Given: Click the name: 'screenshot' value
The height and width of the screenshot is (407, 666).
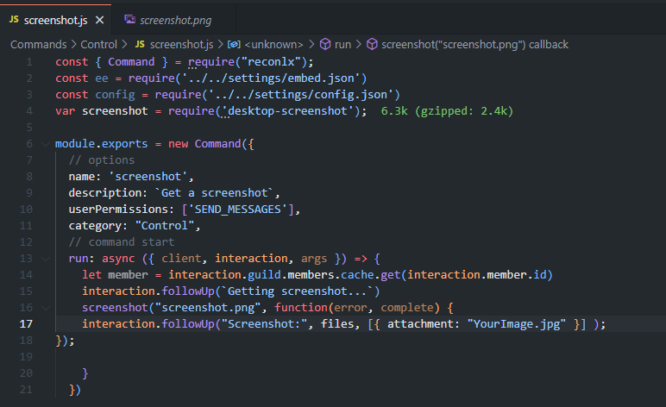Looking at the screenshot, I should 148,177.
